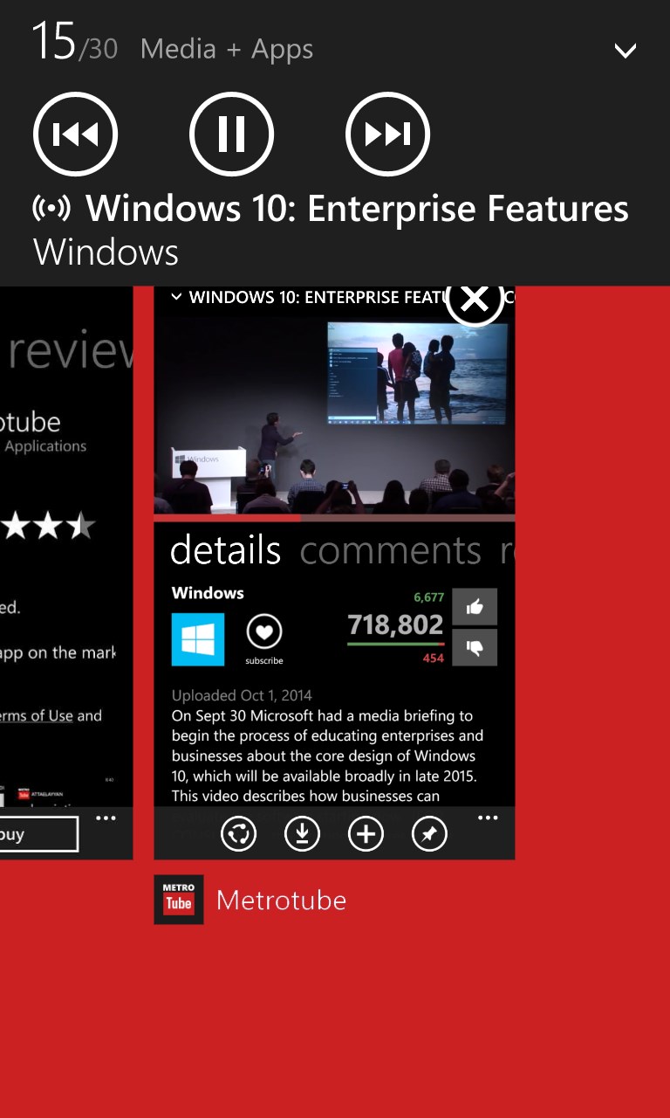Tap the pin icon in app bar
Image resolution: width=670 pixels, height=1118 pixels.
coord(429,834)
